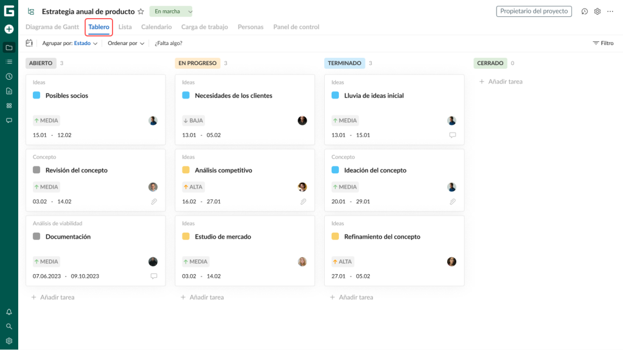
Task: Click the TERMINADO column header label
Action: coord(344,63)
